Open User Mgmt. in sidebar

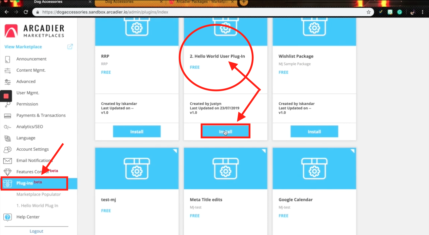[x=28, y=93]
